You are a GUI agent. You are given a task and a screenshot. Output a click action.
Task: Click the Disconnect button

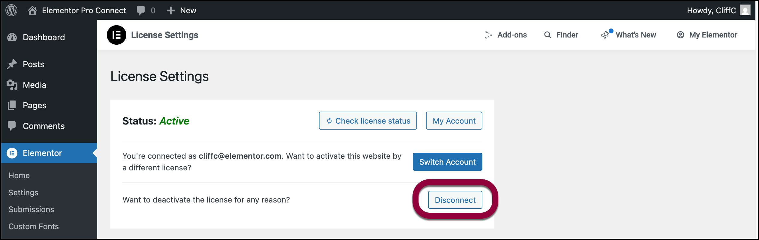[x=455, y=200]
